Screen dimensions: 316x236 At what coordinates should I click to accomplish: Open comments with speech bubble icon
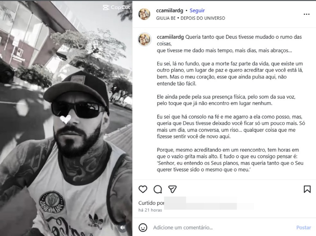click(x=158, y=189)
